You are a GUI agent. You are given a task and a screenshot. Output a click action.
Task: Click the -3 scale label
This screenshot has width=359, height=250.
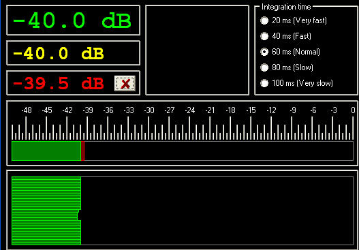point(334,110)
